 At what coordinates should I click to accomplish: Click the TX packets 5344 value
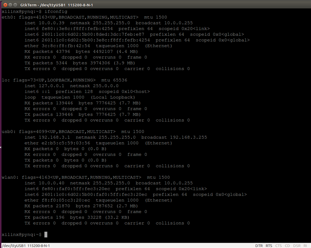point(61,63)
